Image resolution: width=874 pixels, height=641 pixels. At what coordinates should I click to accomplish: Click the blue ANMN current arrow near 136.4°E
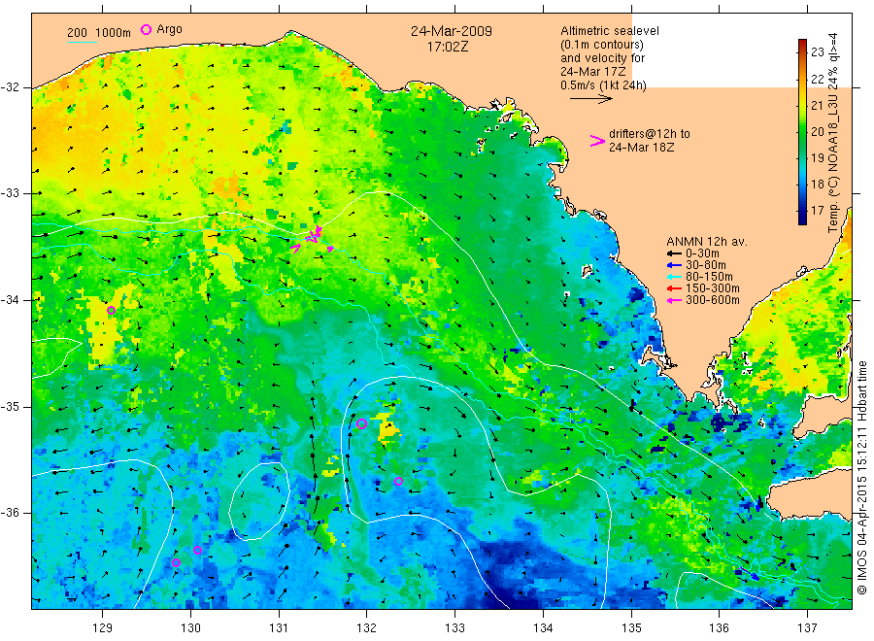(x=753, y=575)
